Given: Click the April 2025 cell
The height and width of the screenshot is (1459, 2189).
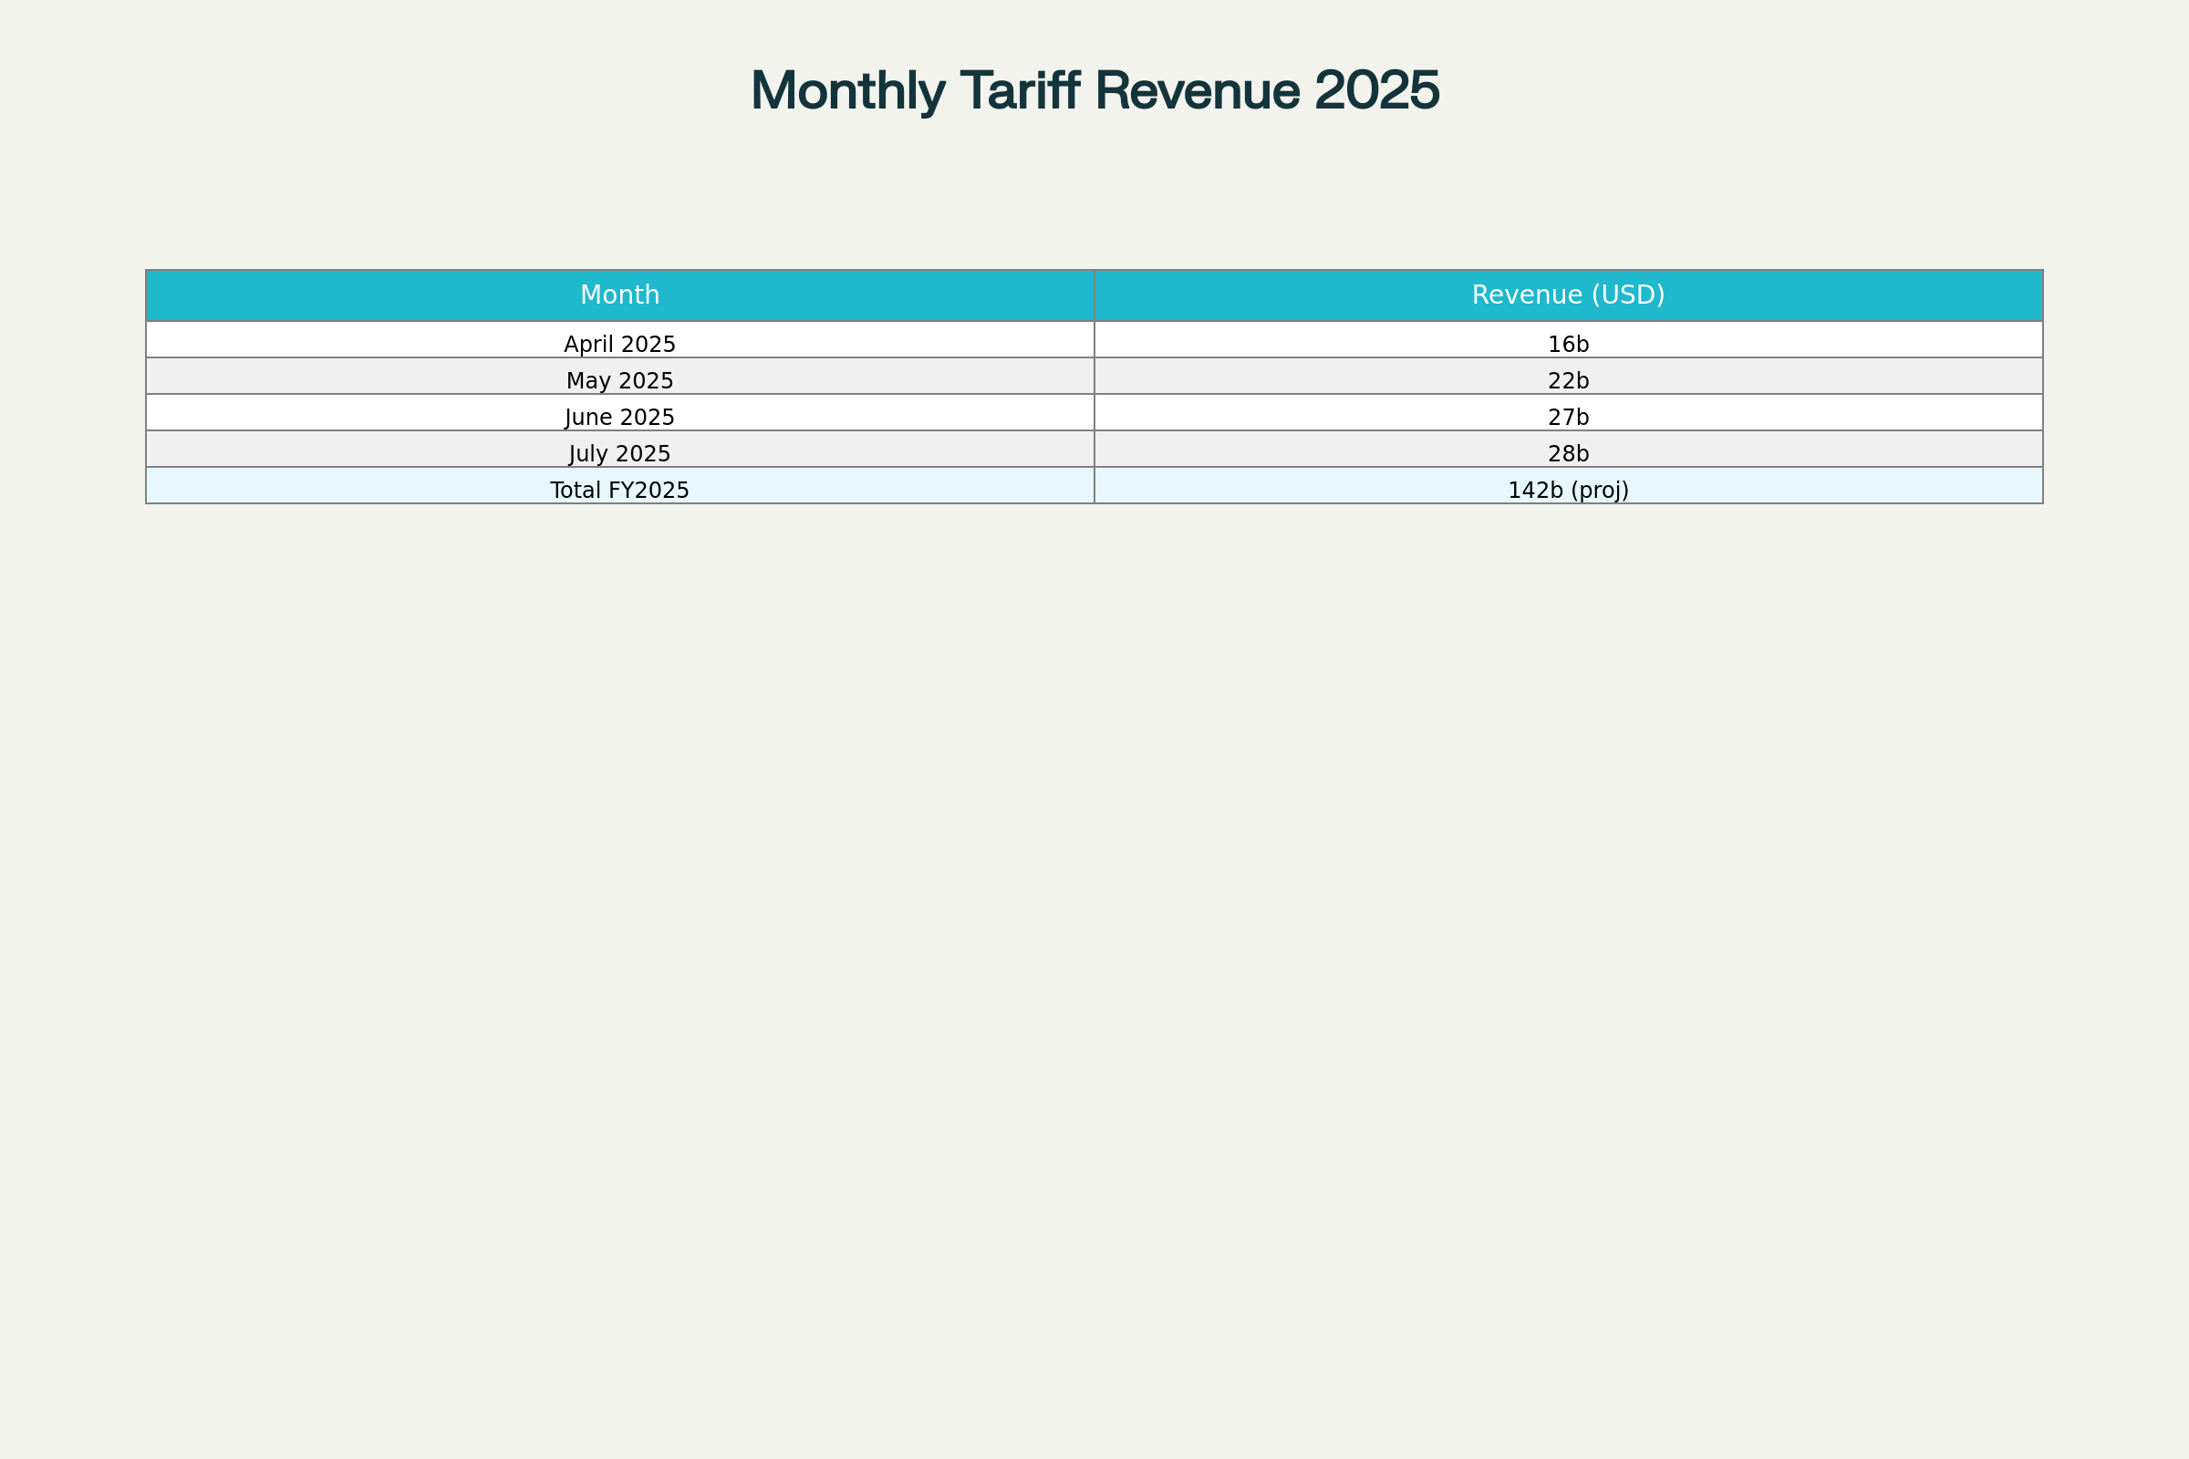Looking at the screenshot, I should tap(620, 339).
